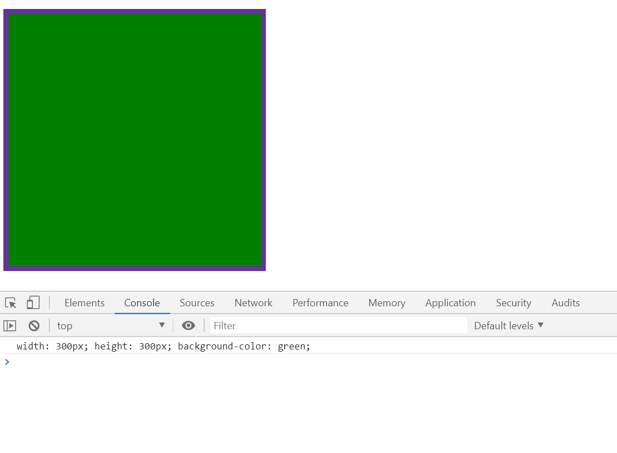Screen dimensions: 617x453
Task: Open the Application tab
Action: pos(450,303)
